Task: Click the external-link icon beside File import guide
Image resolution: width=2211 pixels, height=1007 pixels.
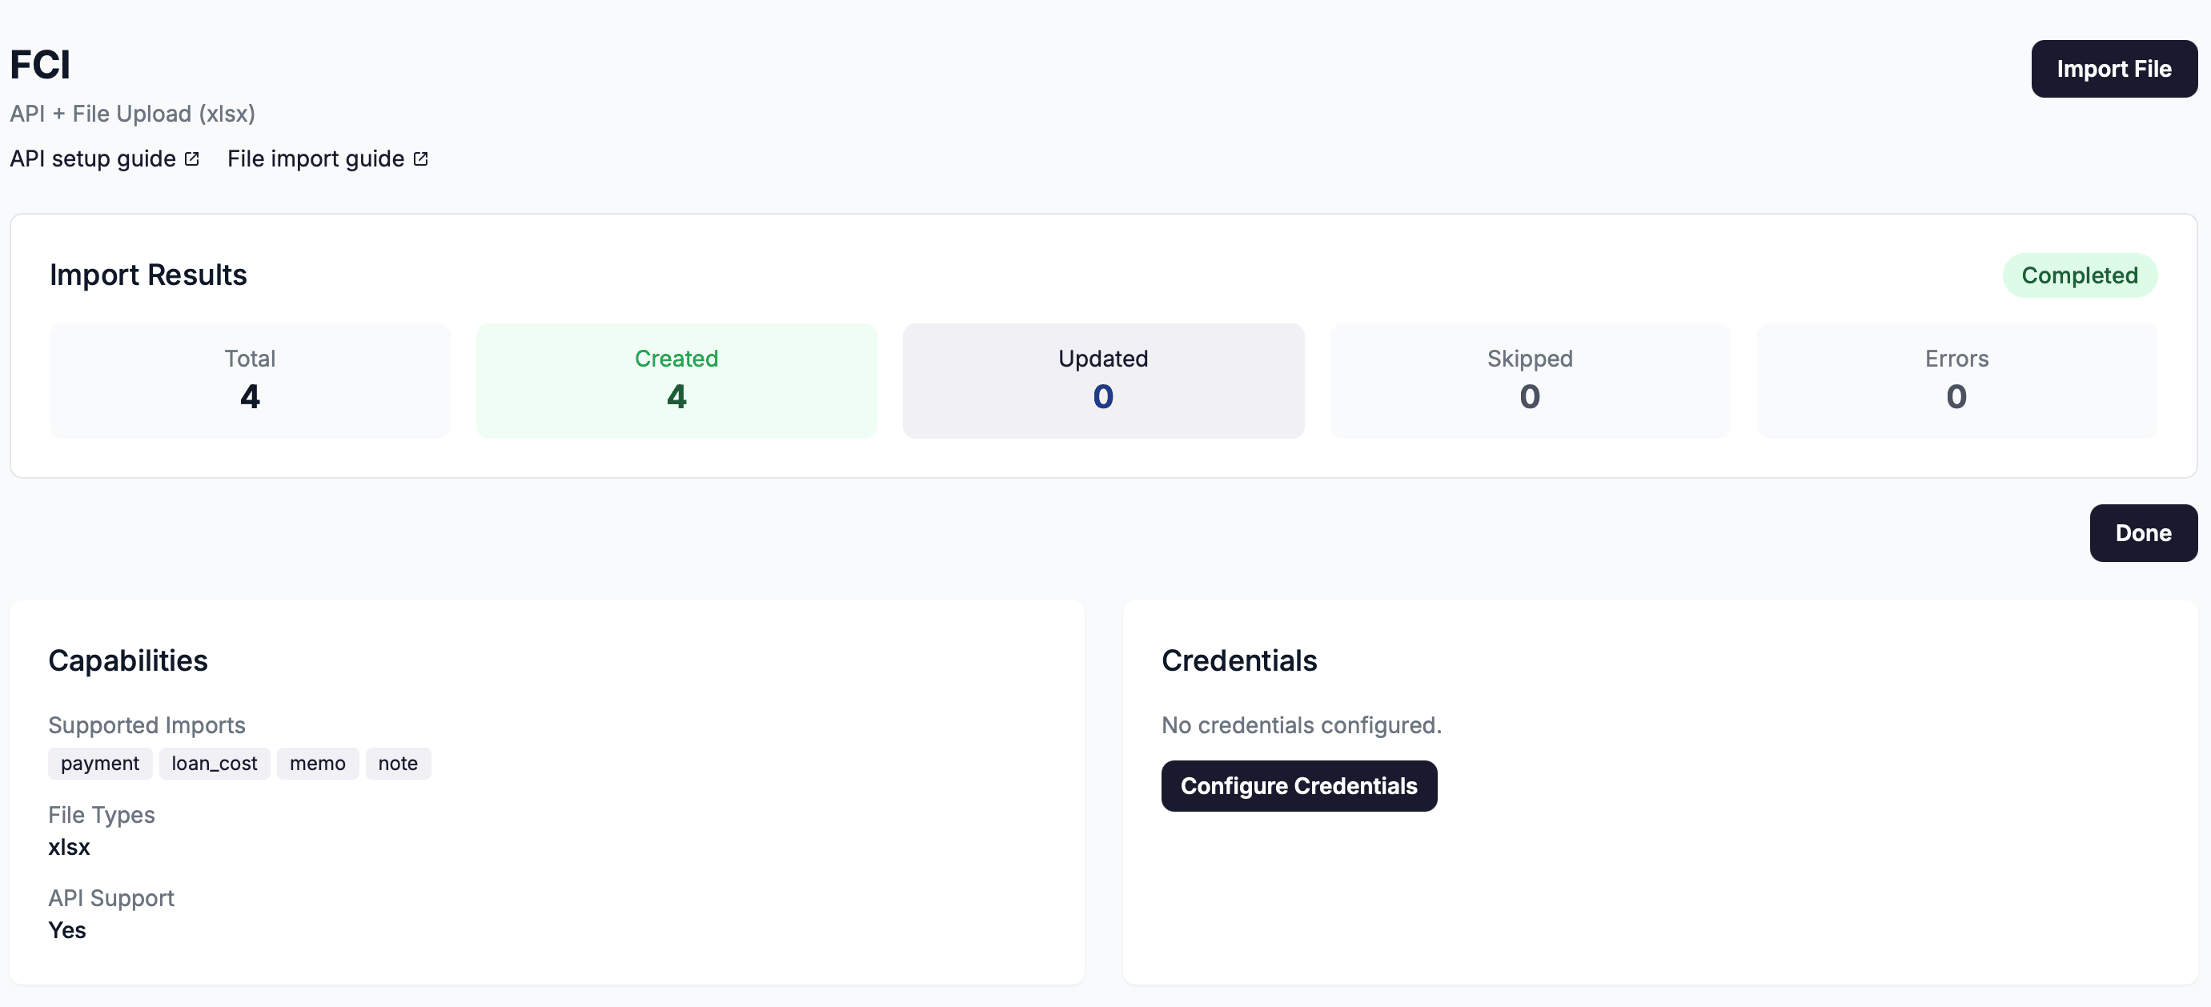Action: click(420, 158)
